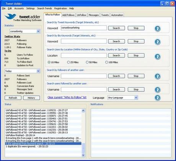The height and width of the screenshot is (161, 176).
Task: Click the Twitter Stats heading
Action: [12, 37]
